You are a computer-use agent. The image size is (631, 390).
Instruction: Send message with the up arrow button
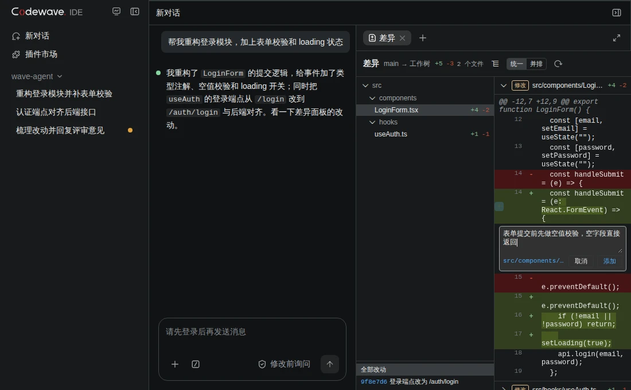tap(330, 364)
